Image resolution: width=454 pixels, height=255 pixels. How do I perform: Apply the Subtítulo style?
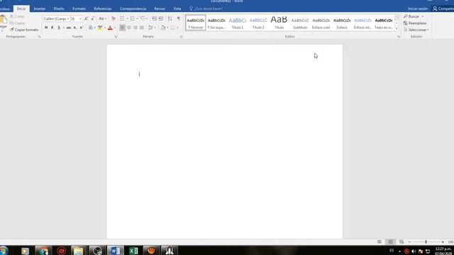(300, 23)
